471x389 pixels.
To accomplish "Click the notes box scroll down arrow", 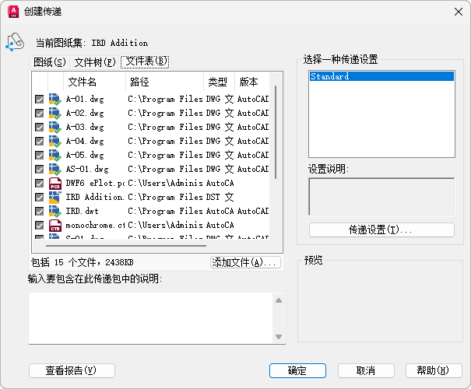I will 279,336.
